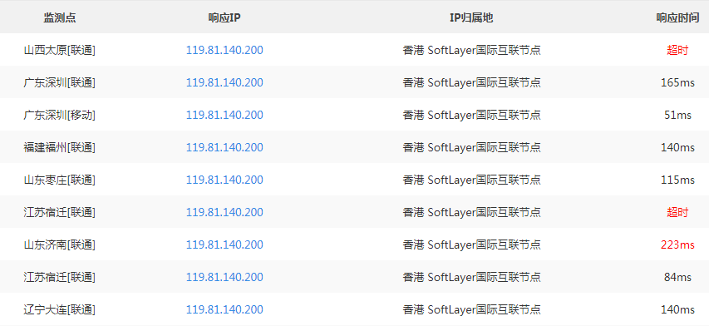Open the IP link in 福建福州[联通] row
This screenshot has width=709, height=326.
point(224,147)
